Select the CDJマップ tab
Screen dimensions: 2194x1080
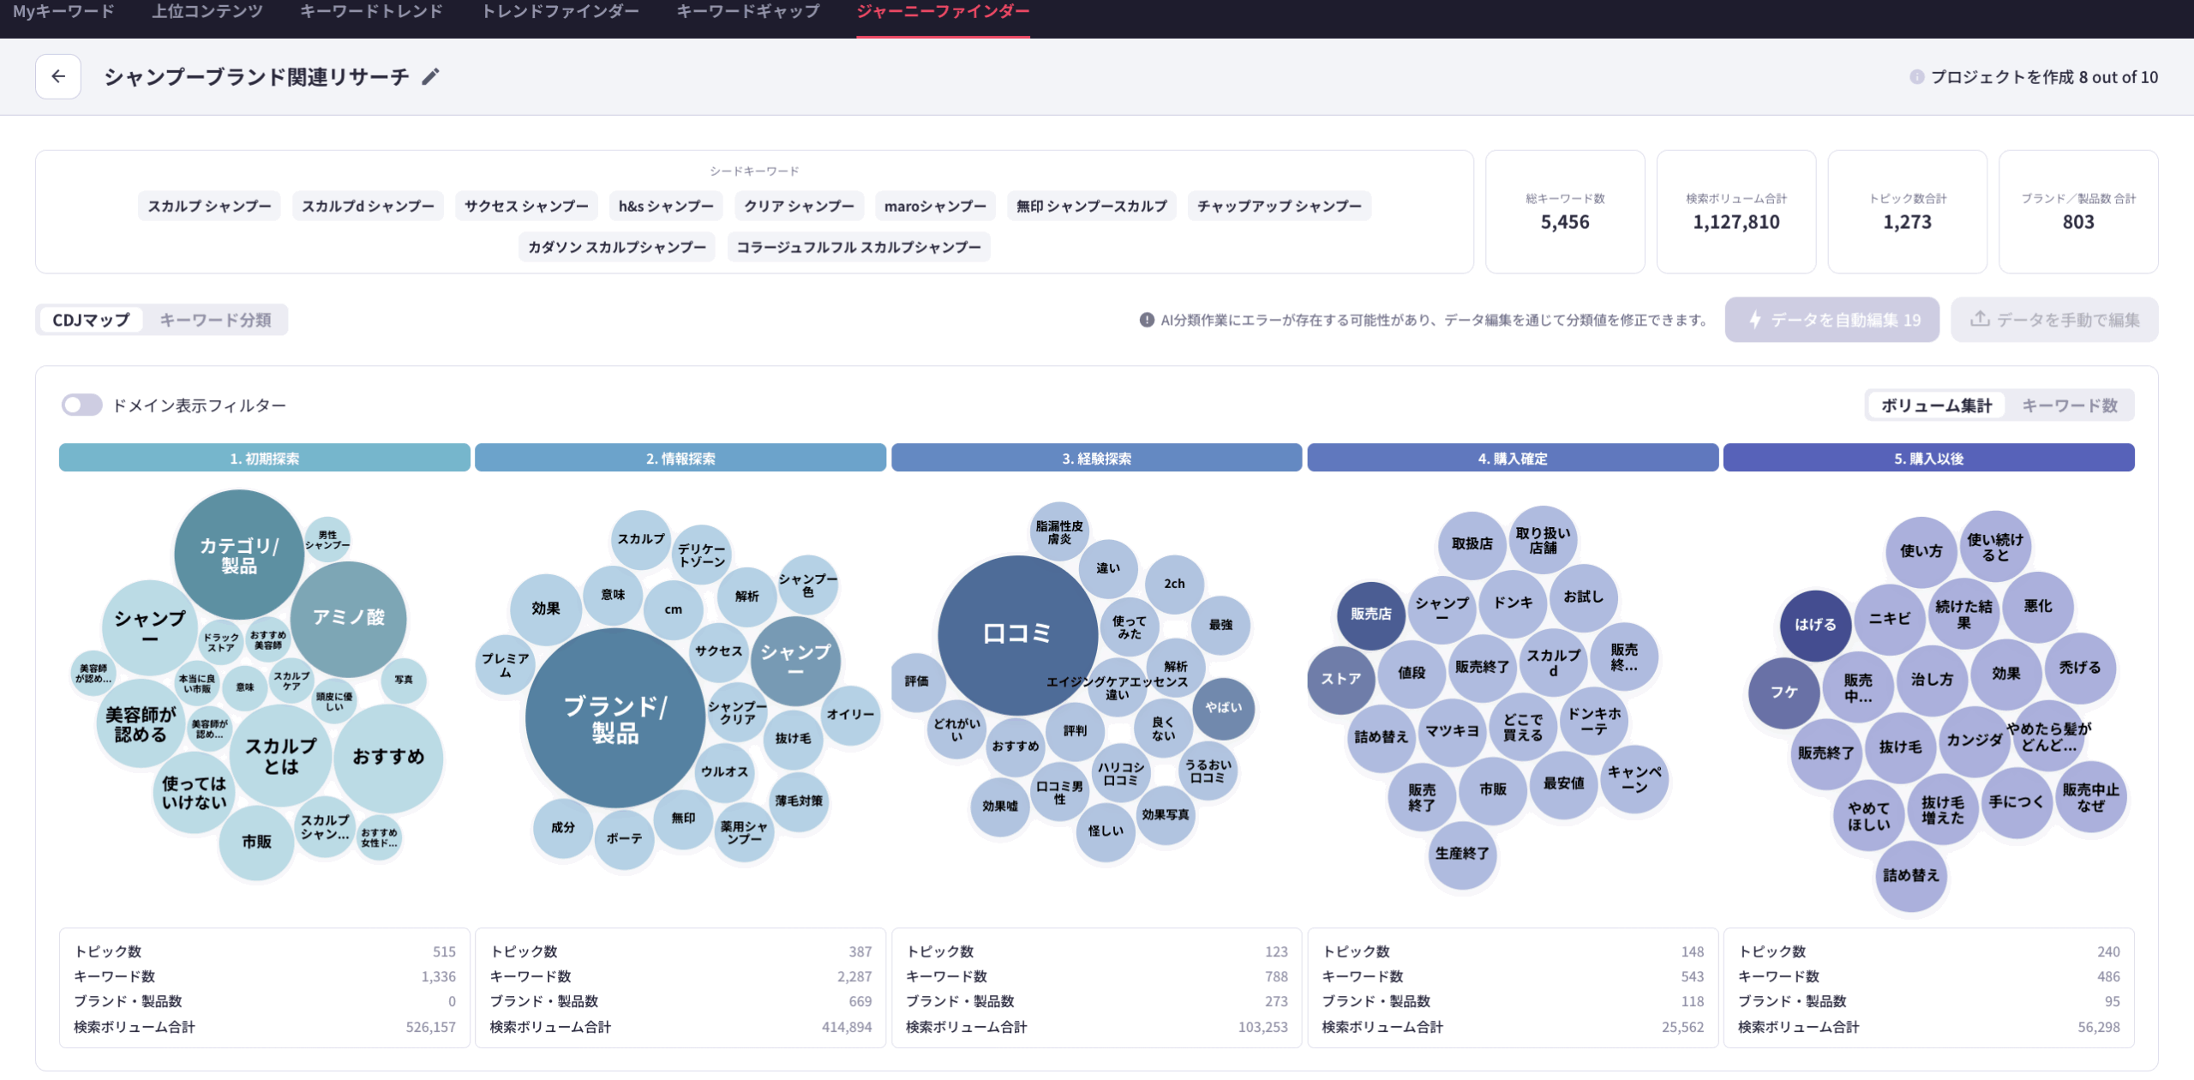pyautogui.click(x=91, y=320)
